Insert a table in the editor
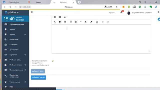The width and height of the screenshot is (160, 90). tap(65, 22)
